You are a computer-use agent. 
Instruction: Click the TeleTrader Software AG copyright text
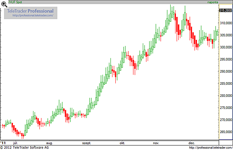[x=24, y=147]
